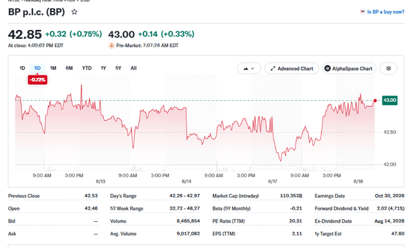Open chart settings gear icon
Viewport: 408px width, 248px height.
[388, 68]
